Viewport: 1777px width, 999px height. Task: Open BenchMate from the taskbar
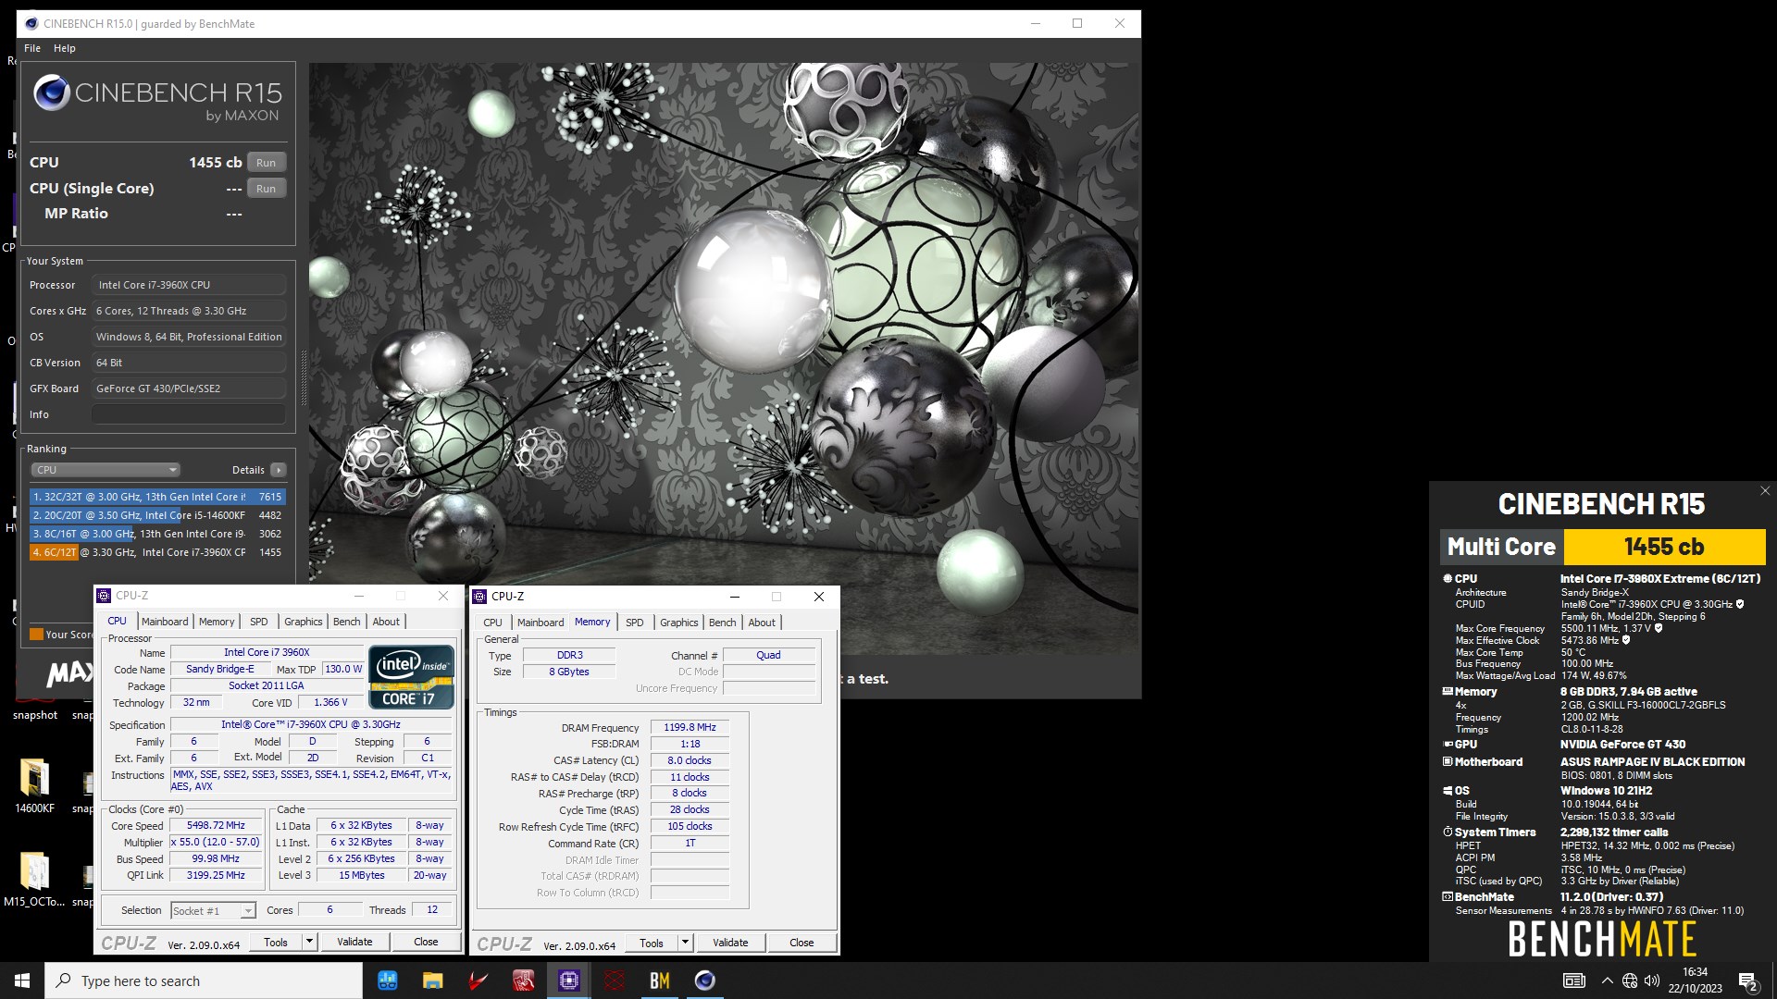659,980
